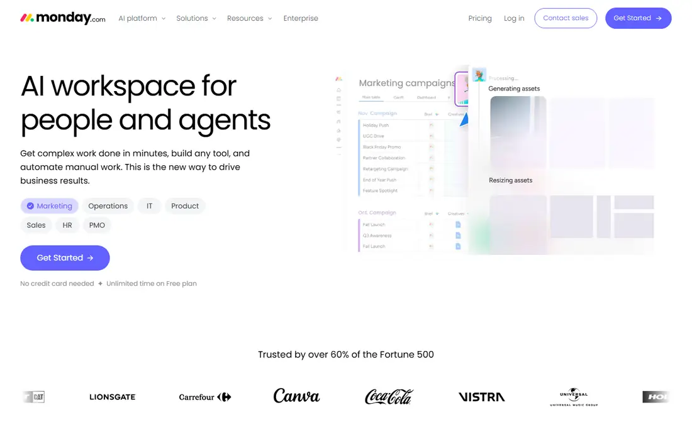This screenshot has width=692, height=432.
Task: Open the Solutions dropdown
Action: coord(196,18)
